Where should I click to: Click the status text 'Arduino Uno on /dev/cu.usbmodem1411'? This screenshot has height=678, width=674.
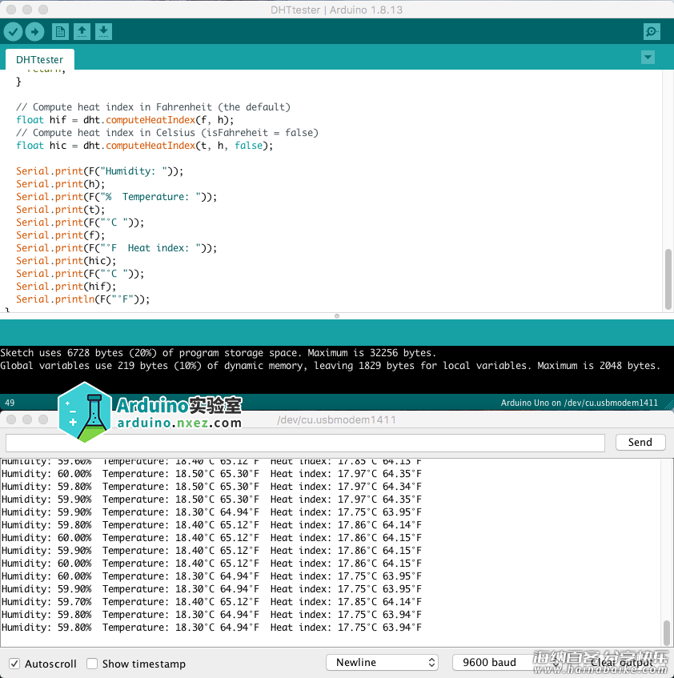click(x=579, y=403)
